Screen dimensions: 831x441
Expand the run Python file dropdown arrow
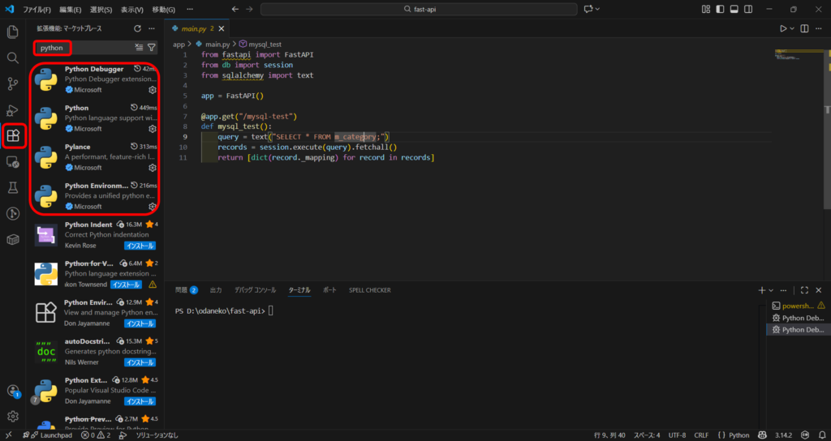tap(792, 28)
